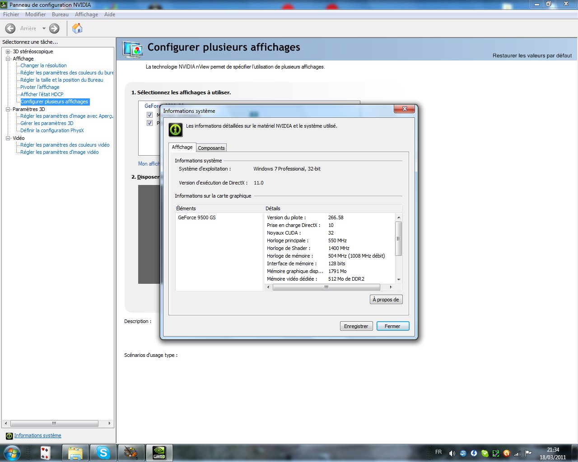578x462 pixels.
Task: Click the Informations système icon at bottom left
Action: click(x=9, y=436)
